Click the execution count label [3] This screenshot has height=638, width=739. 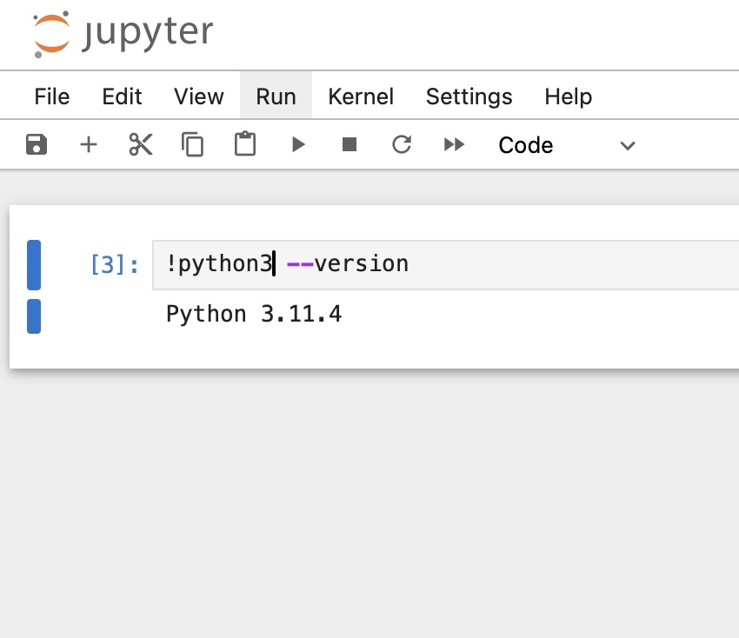click(x=114, y=264)
